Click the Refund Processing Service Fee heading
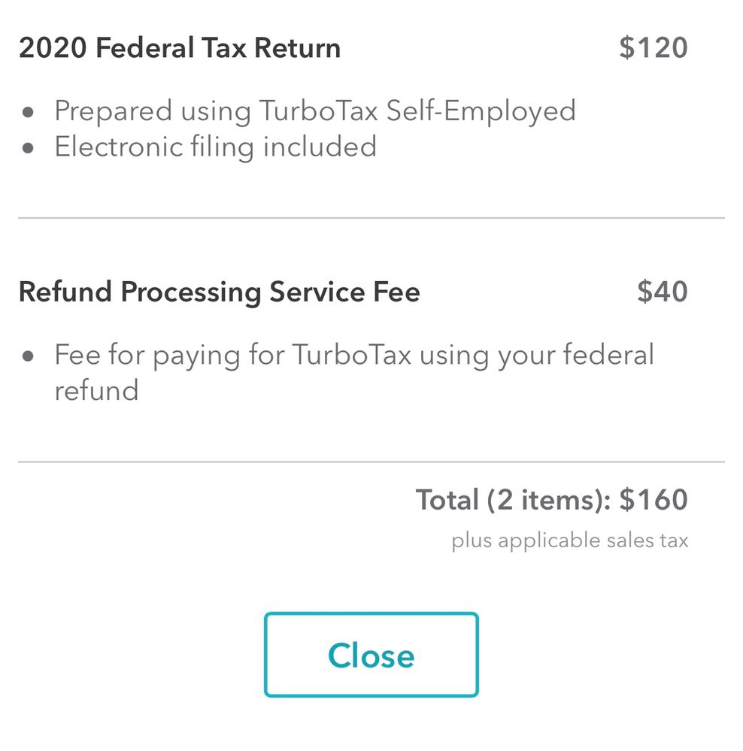 coord(219,292)
